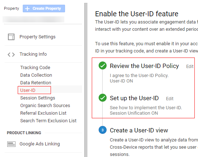Click the Google Ads Linking icon
198x157 pixels.
click(11, 144)
